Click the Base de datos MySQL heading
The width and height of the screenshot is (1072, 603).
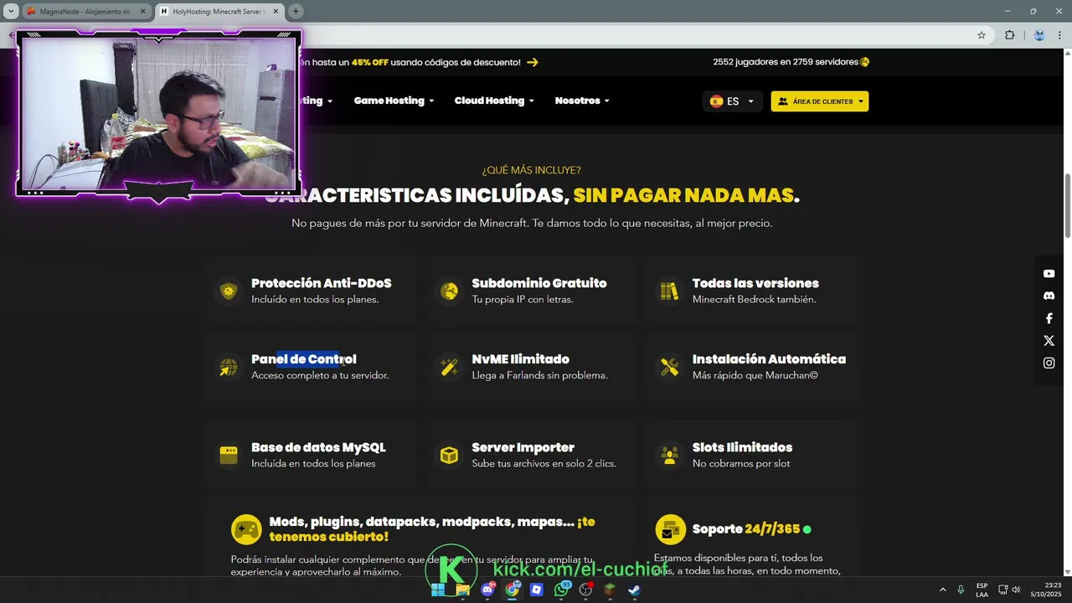pos(318,447)
